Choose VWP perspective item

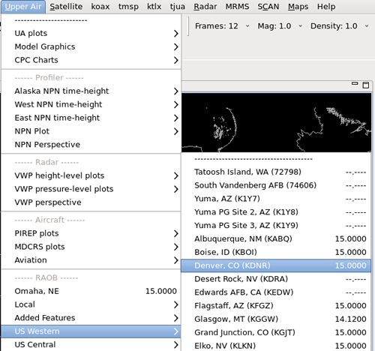click(x=91, y=202)
